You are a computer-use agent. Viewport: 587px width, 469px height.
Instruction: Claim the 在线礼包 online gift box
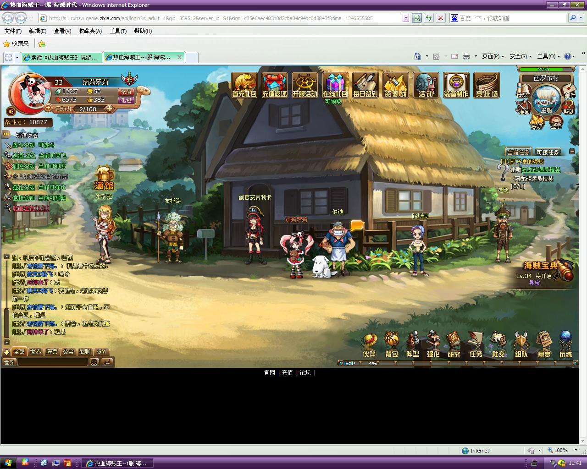pos(335,85)
